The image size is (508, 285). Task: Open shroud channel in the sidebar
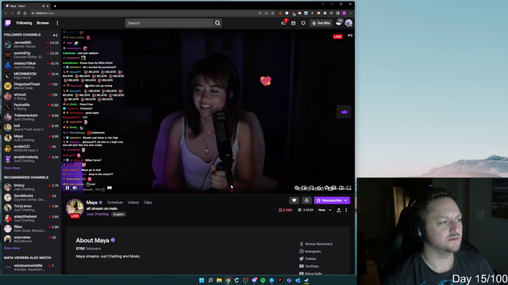coord(31,97)
